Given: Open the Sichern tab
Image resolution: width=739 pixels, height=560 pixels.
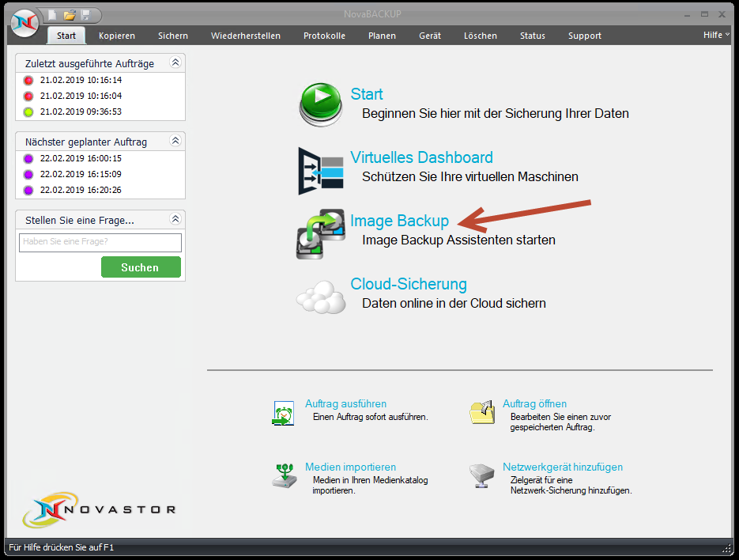Looking at the screenshot, I should pos(173,36).
